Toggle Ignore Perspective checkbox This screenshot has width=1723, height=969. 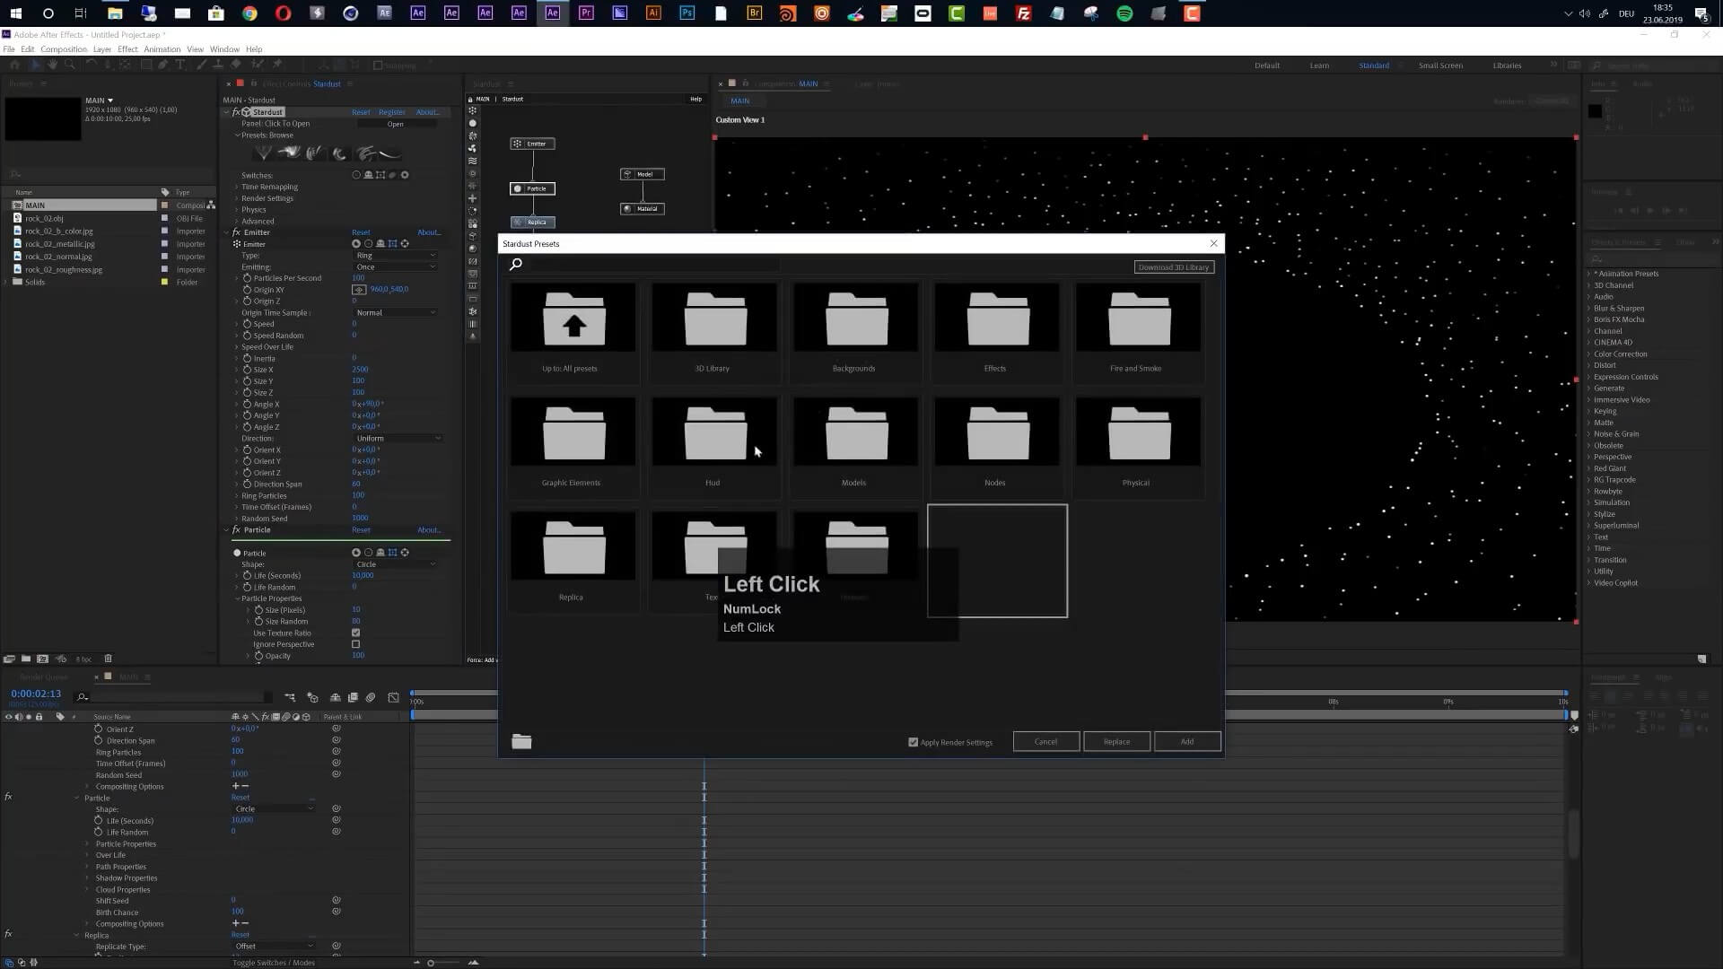(355, 644)
